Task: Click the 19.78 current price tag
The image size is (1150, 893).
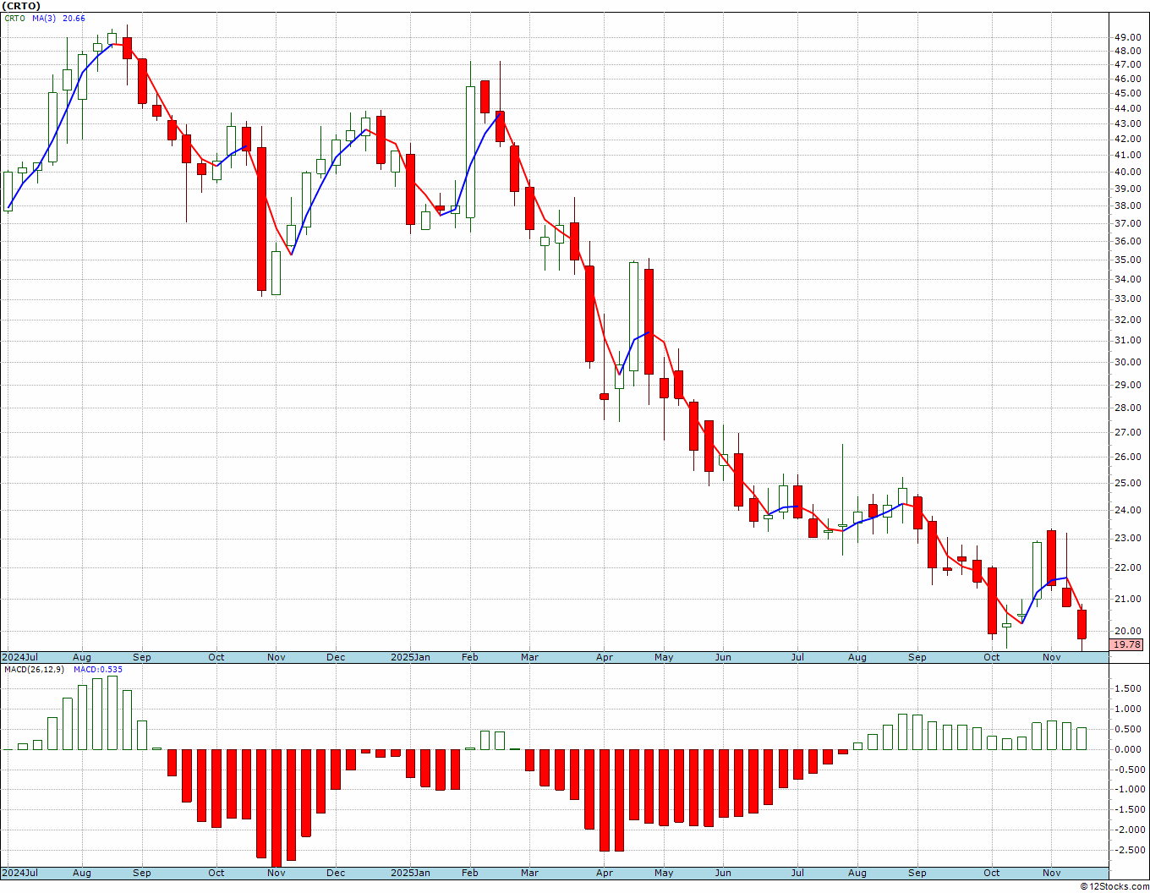Action: (x=1127, y=644)
